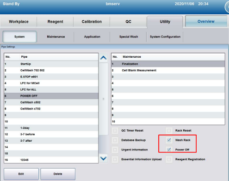Select the Utility tab
Viewport: 229px width, 181px height.
click(165, 22)
